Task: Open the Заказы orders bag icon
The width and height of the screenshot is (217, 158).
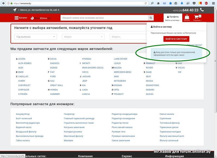Action: tap(187, 18)
